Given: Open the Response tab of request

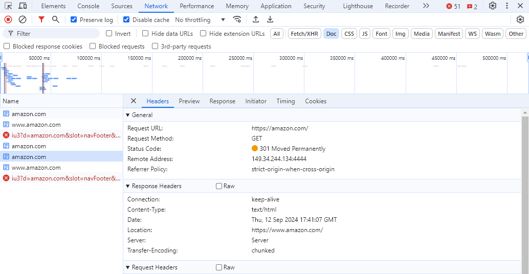Looking at the screenshot, I should pyautogui.click(x=223, y=101).
